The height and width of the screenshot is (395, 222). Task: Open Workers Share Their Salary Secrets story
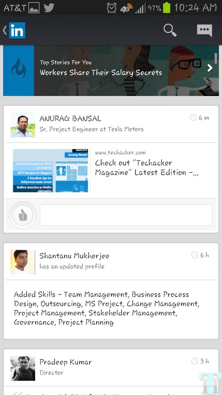(x=101, y=73)
